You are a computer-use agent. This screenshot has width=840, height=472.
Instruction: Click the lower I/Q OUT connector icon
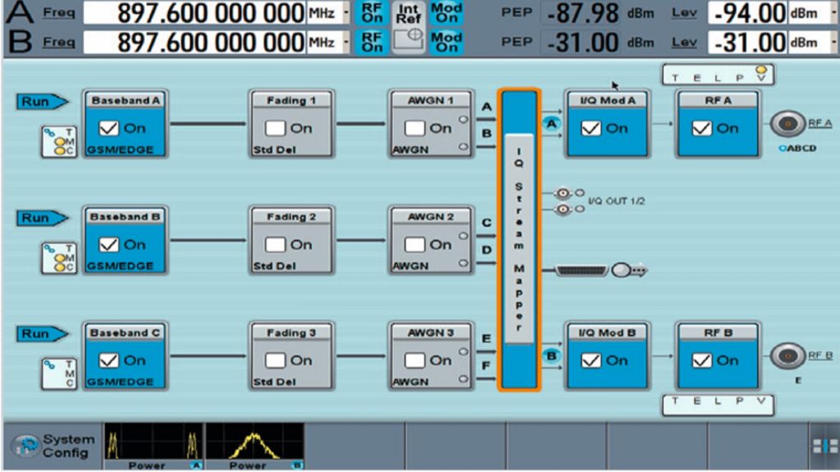(563, 209)
